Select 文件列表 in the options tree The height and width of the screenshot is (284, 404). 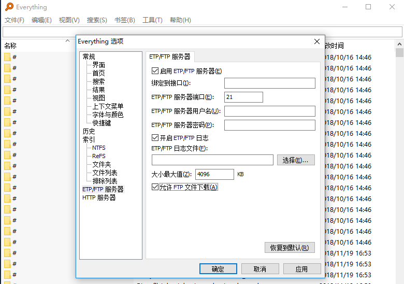105,173
